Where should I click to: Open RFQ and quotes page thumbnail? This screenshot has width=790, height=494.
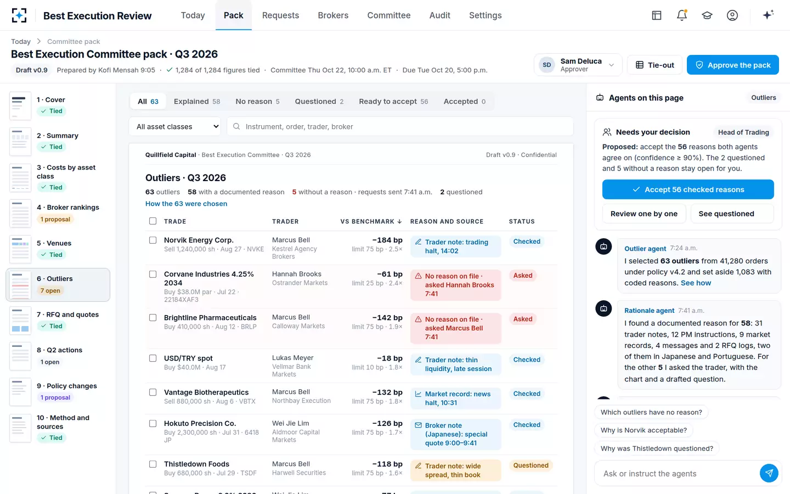[20, 321]
